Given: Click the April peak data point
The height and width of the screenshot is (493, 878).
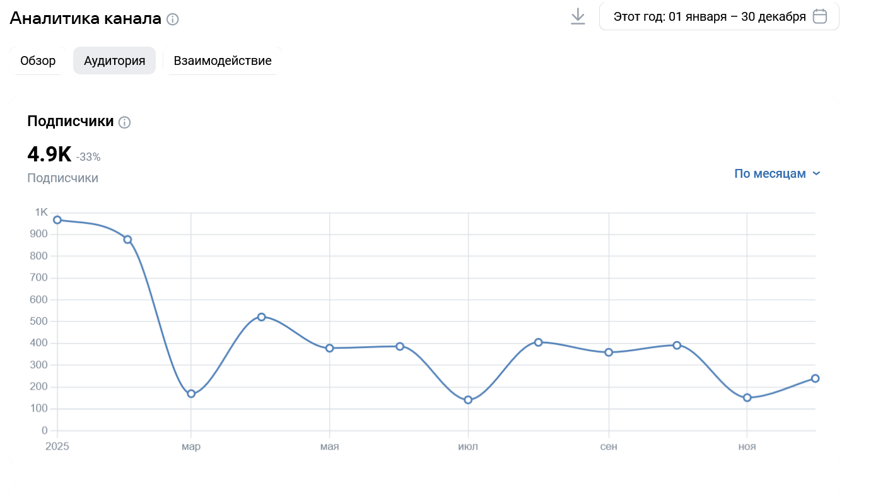Looking at the screenshot, I should point(261,317).
